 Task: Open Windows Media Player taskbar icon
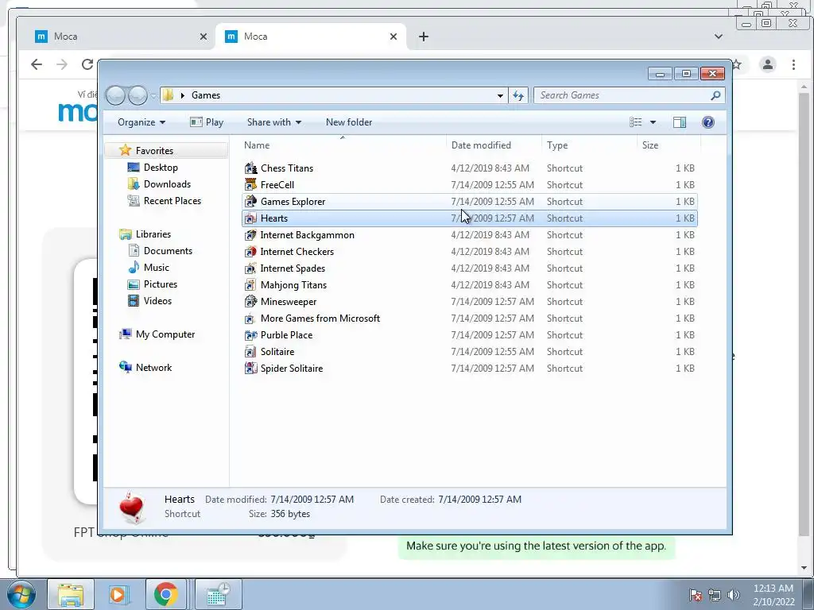[118, 594]
